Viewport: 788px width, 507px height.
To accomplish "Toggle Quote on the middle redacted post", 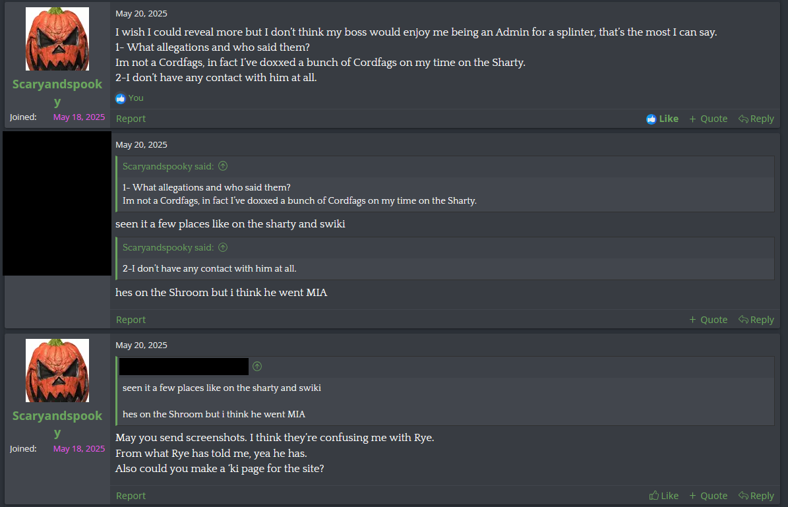I will click(x=708, y=320).
